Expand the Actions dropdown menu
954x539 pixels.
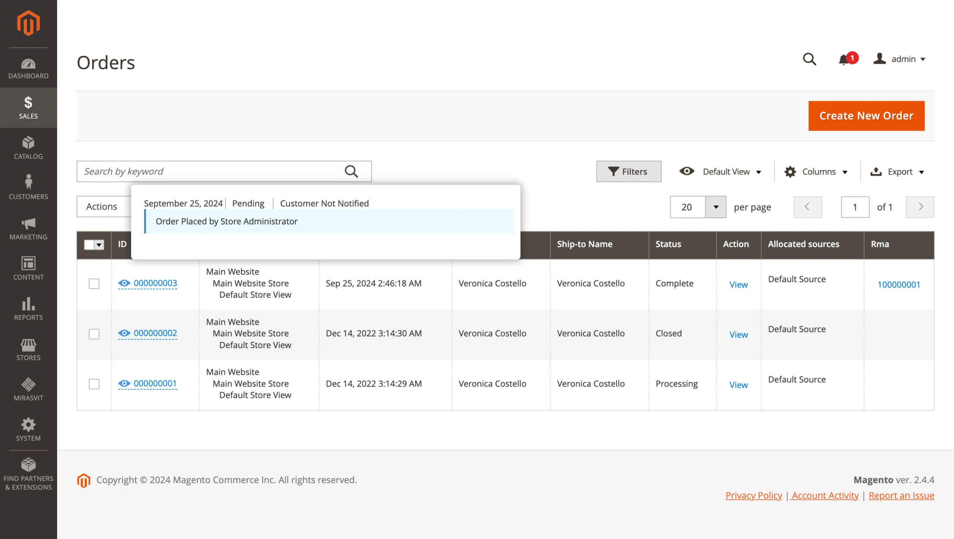(102, 207)
